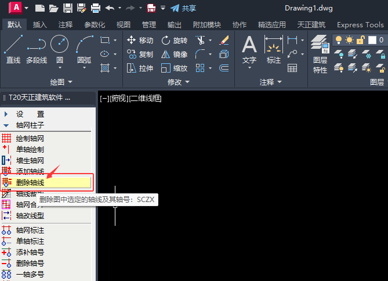The height and width of the screenshot is (281, 388).
Task: Switch to the Express Tools tab
Action: 360,24
